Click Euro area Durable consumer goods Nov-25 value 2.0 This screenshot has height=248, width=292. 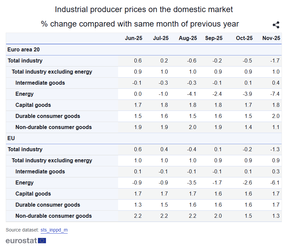tap(276, 116)
